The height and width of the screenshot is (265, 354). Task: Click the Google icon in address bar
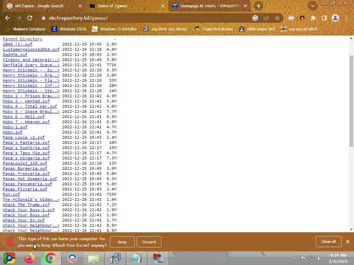tap(255, 18)
